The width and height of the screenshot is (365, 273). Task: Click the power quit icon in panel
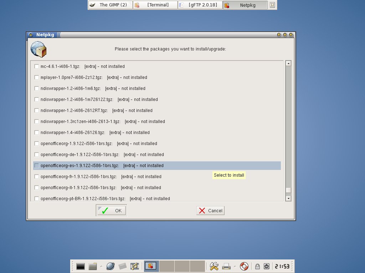point(267,266)
